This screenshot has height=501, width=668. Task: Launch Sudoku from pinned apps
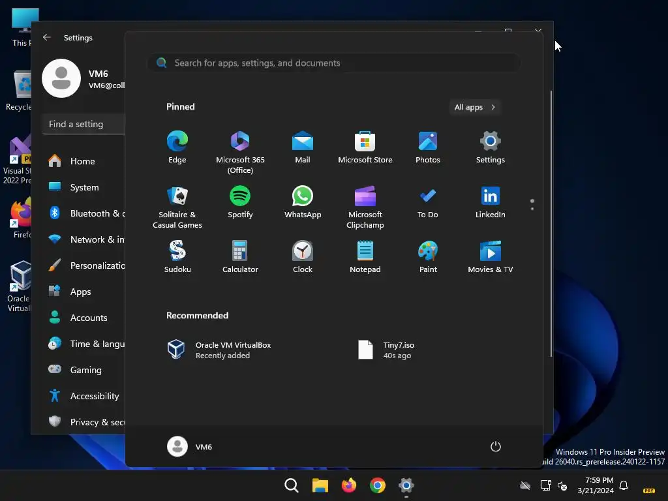coord(177,256)
